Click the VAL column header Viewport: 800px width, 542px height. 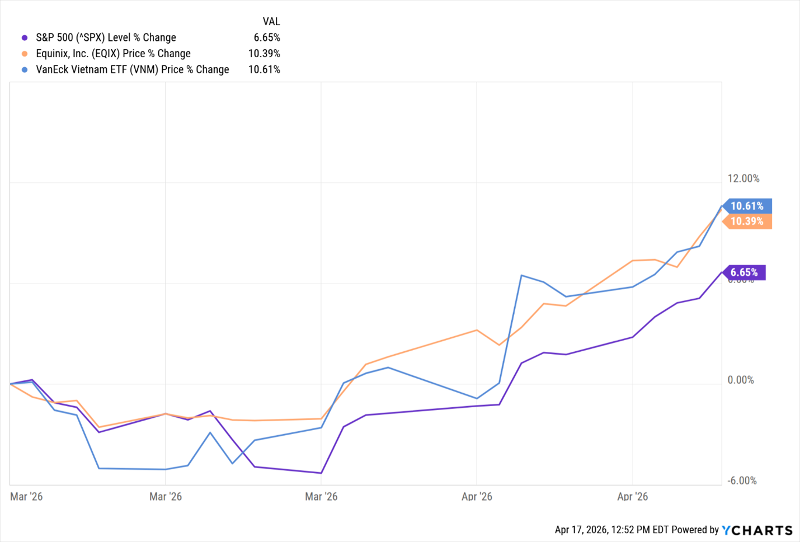(271, 22)
